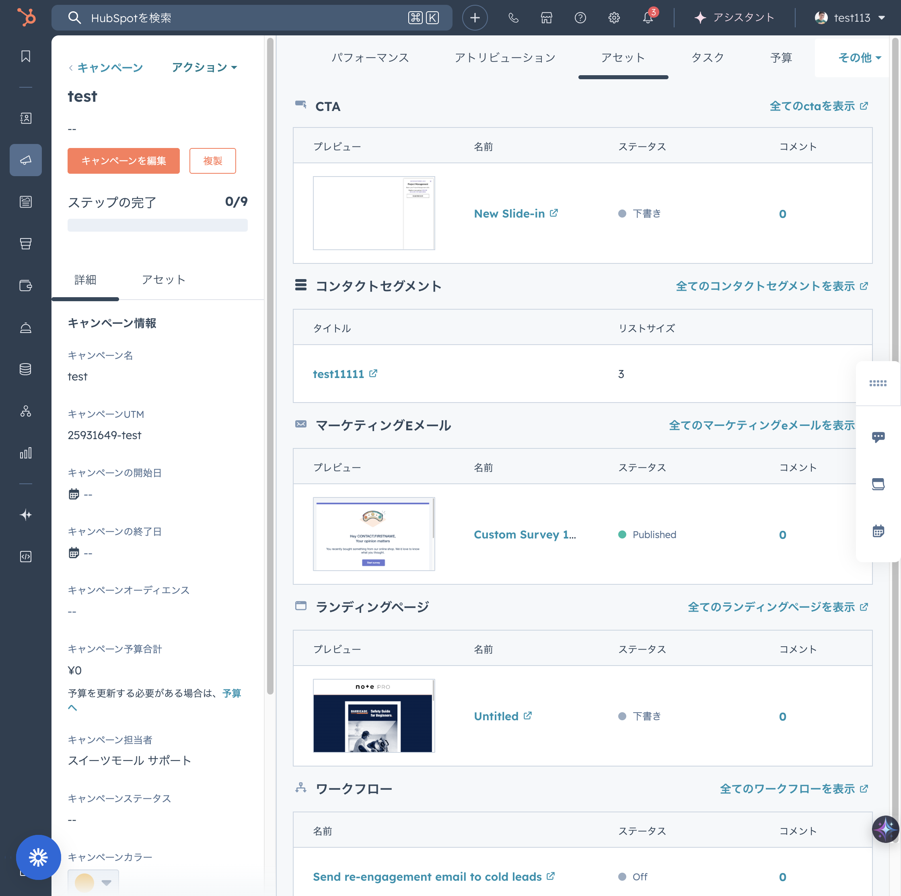
Task: Click the phone calling icon
Action: (513, 18)
